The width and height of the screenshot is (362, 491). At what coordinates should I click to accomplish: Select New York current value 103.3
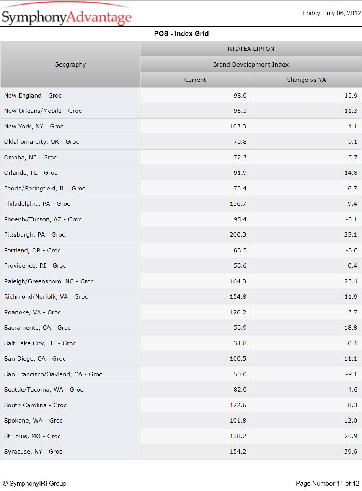[x=238, y=126]
